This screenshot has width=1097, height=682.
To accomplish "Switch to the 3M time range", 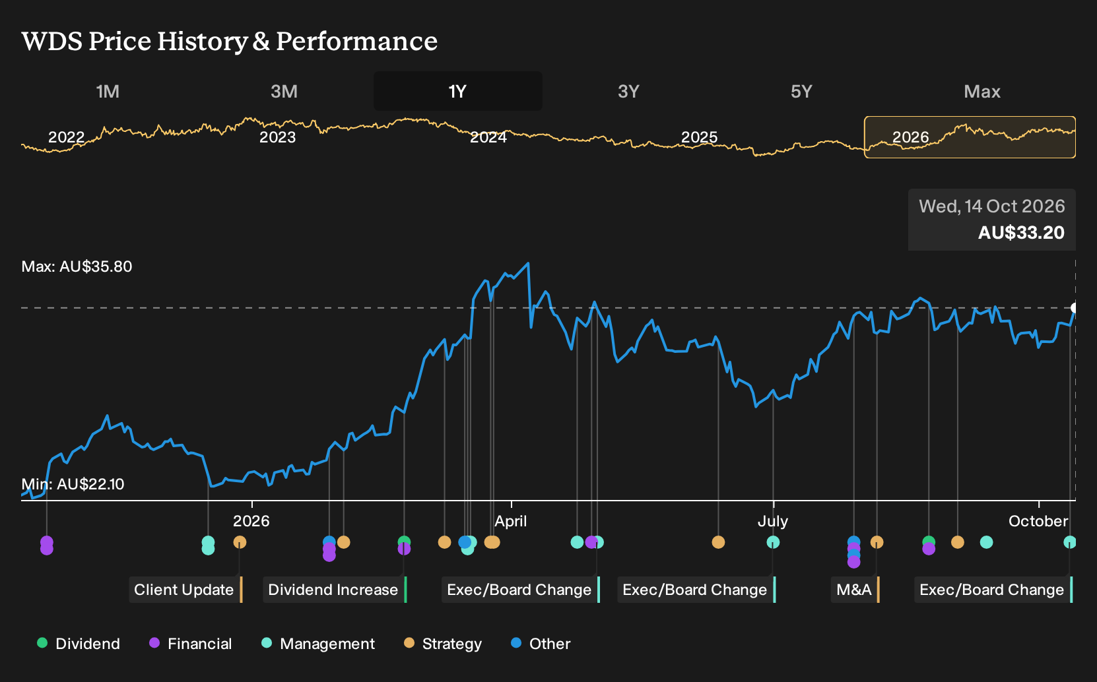I will 284,91.
